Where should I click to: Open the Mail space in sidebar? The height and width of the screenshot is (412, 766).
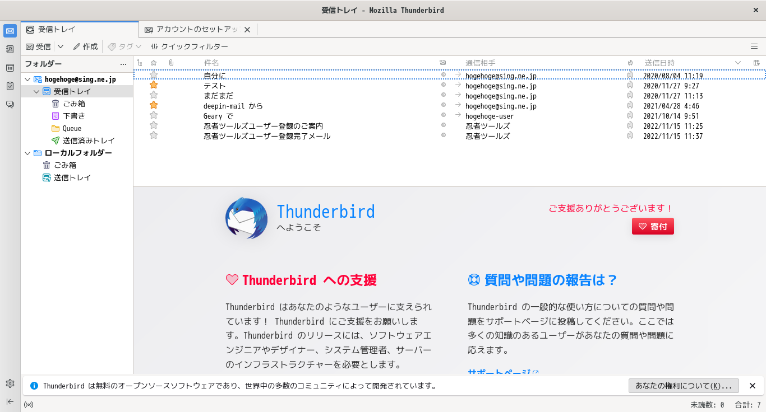click(x=10, y=31)
